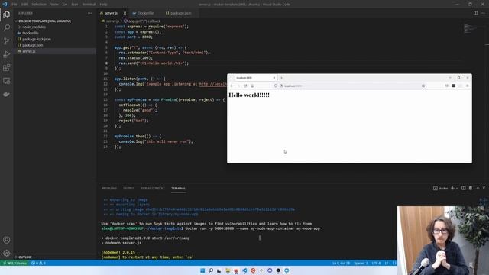Open the Edit menu
The image size is (489, 275).
tap(24, 5)
